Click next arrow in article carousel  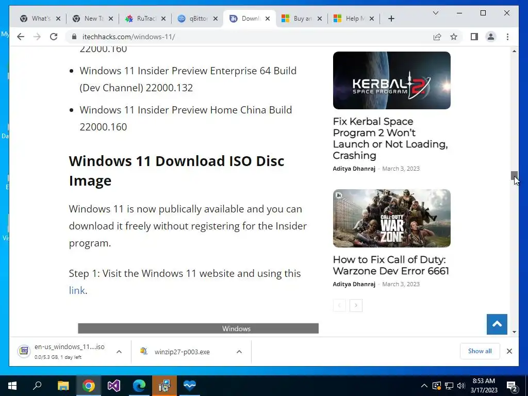pyautogui.click(x=356, y=305)
